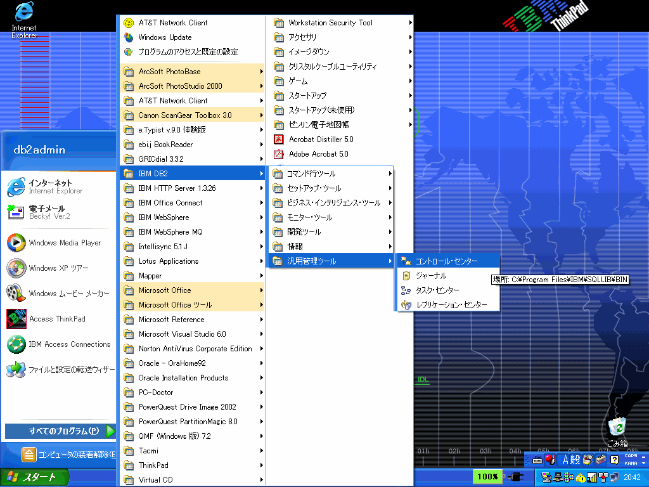Viewport: 649px width, 487px height.
Task: Click Windows XP ツアー icon
Action: click(16, 268)
